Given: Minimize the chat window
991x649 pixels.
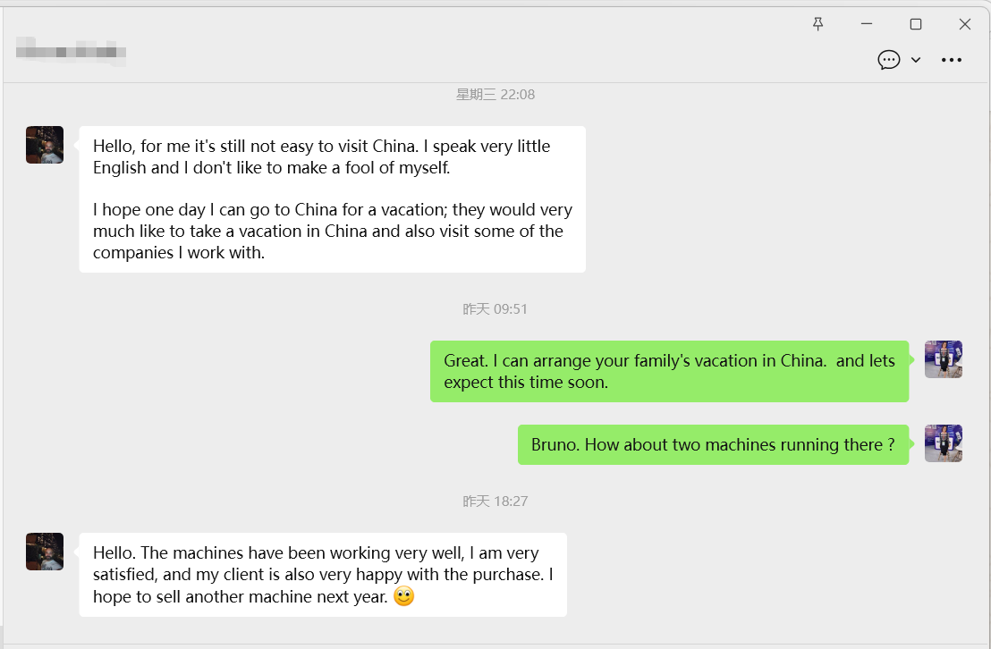Looking at the screenshot, I should (867, 24).
